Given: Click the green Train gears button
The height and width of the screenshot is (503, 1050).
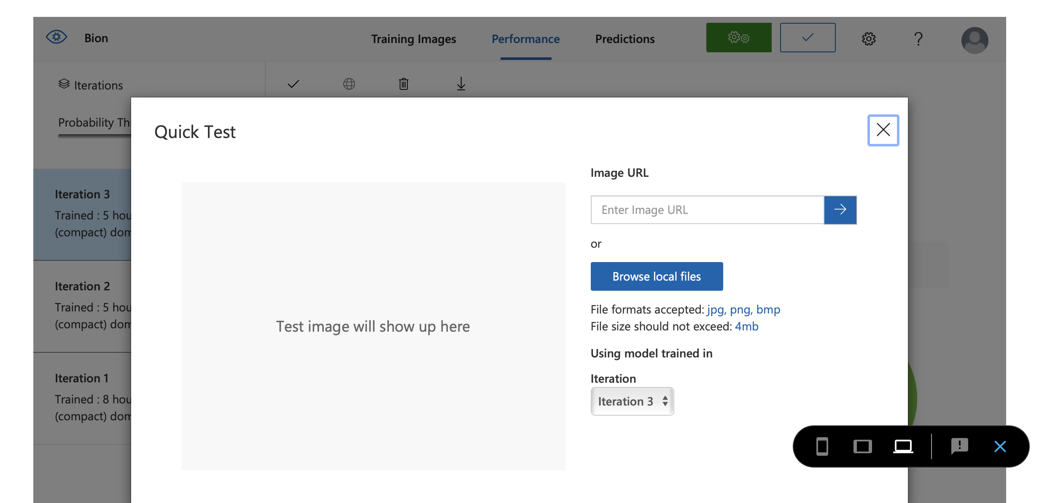Looking at the screenshot, I should (738, 38).
